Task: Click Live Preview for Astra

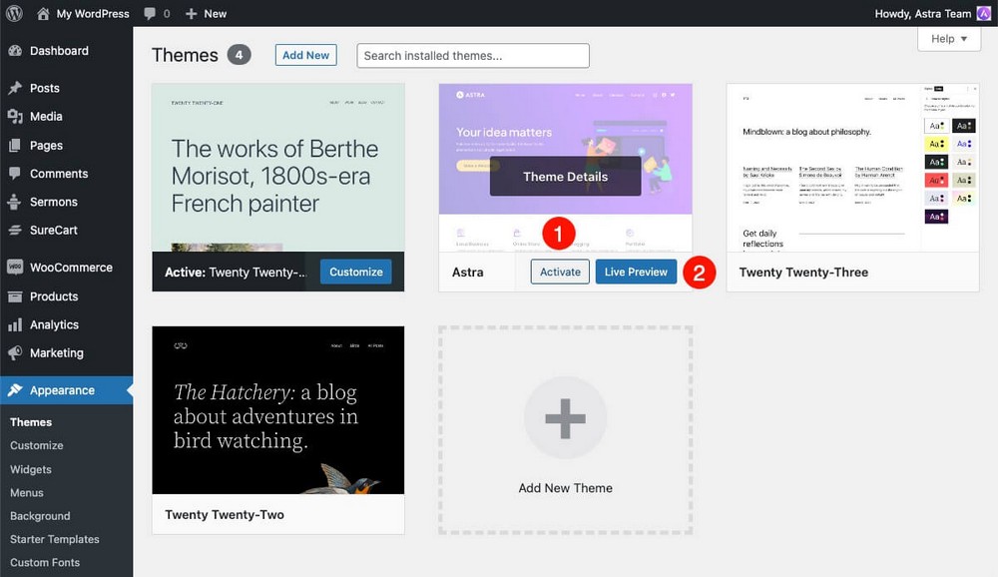Action: (x=636, y=272)
